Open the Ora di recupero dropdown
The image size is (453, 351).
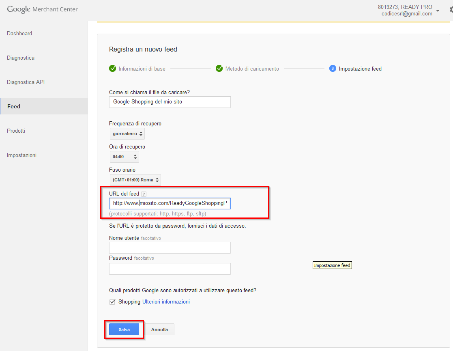pyautogui.click(x=124, y=157)
